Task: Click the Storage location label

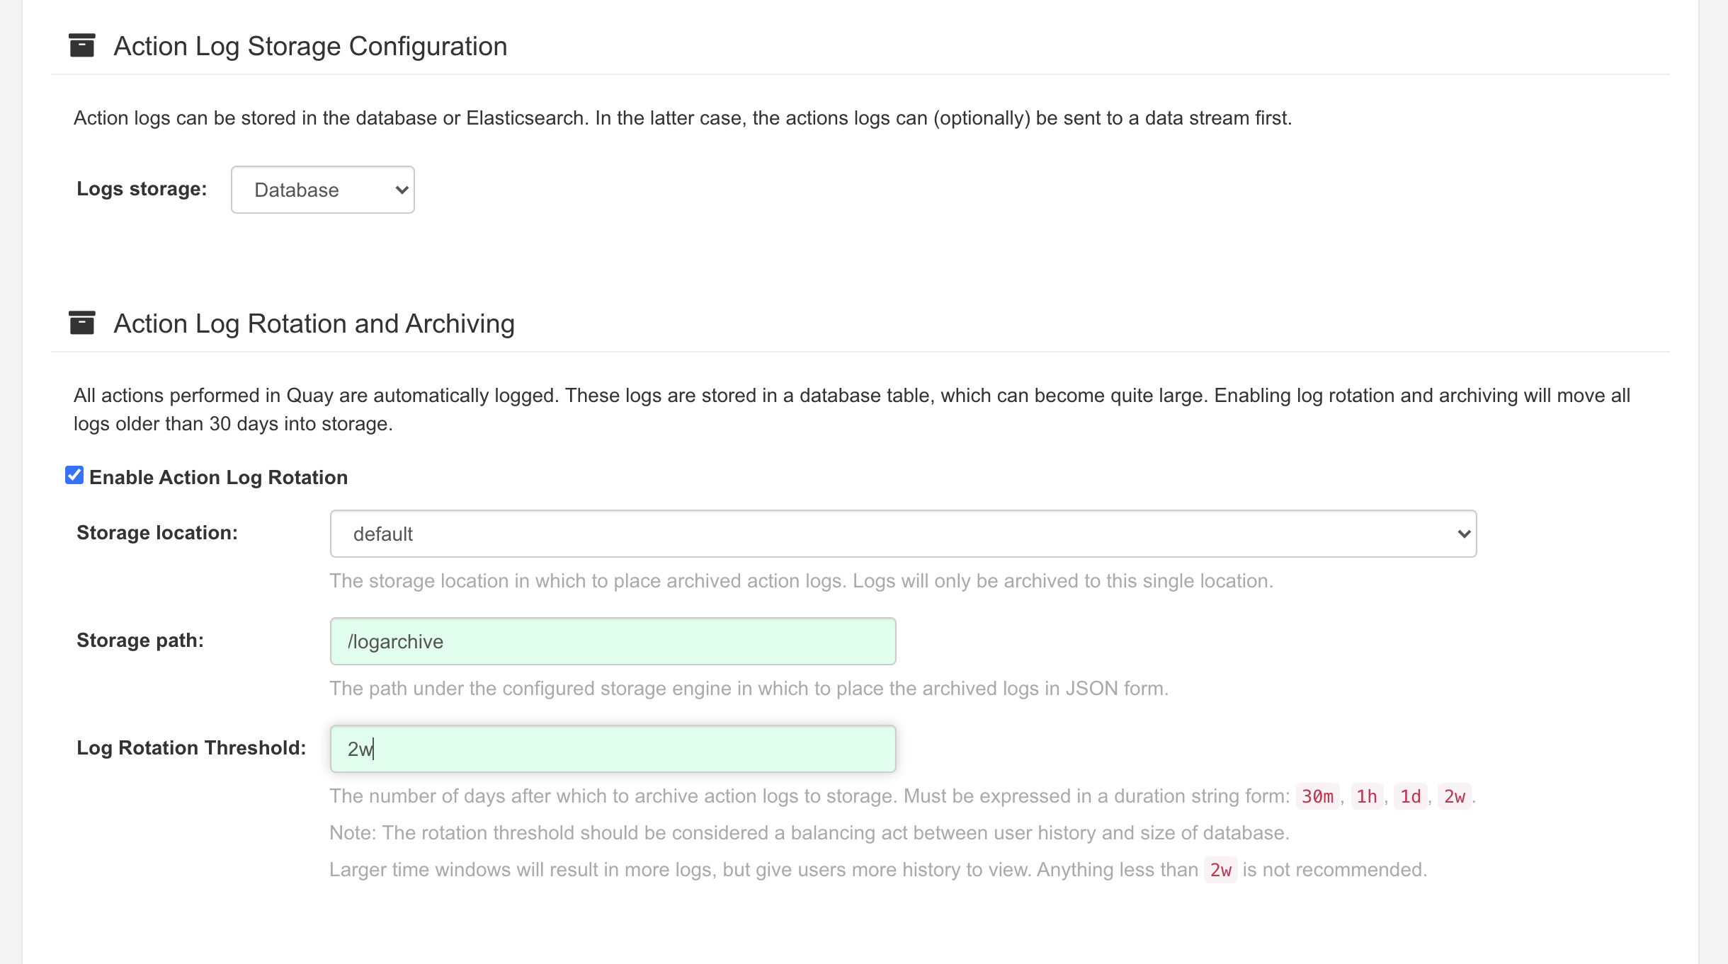Action: pos(157,533)
